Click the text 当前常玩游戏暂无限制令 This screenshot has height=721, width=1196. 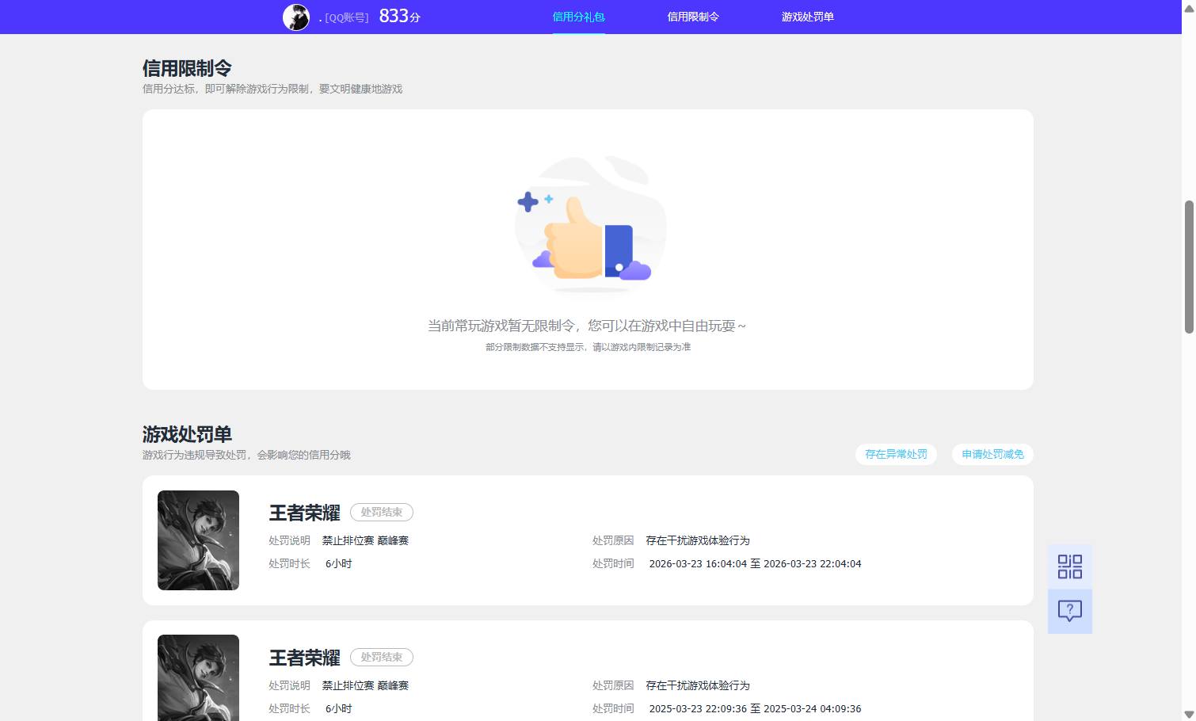503,326
